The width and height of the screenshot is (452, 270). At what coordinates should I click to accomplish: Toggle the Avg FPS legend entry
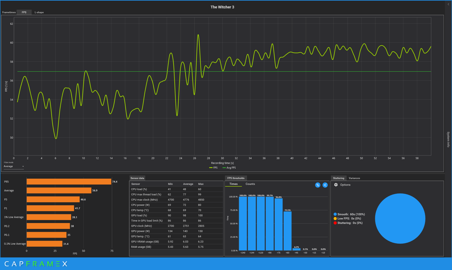pyautogui.click(x=229, y=168)
